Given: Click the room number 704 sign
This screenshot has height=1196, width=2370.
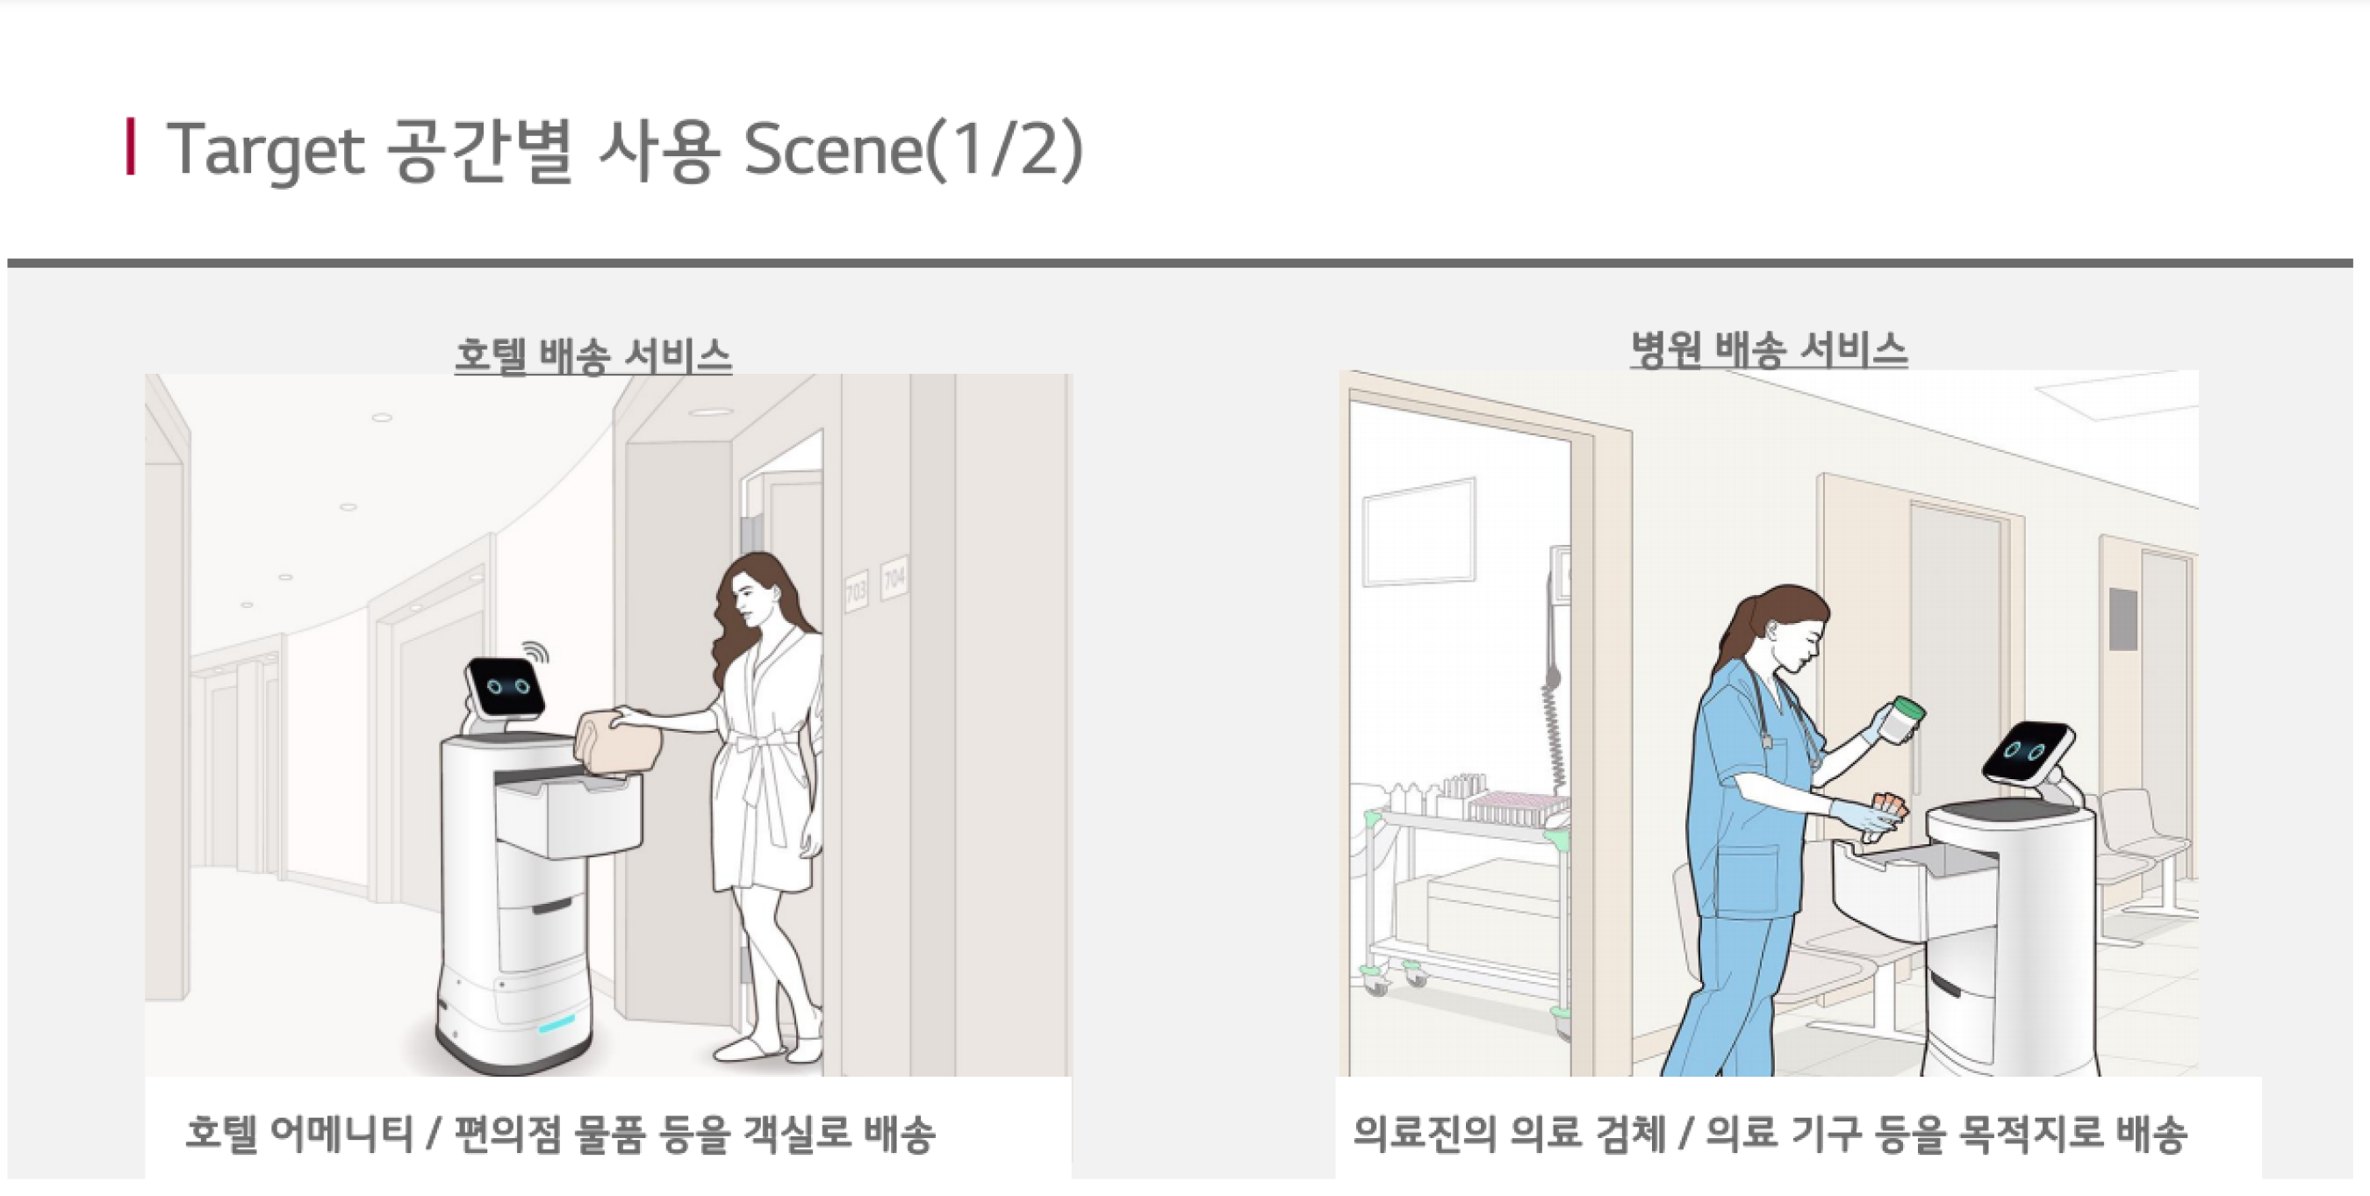Looking at the screenshot, I should (x=894, y=577).
